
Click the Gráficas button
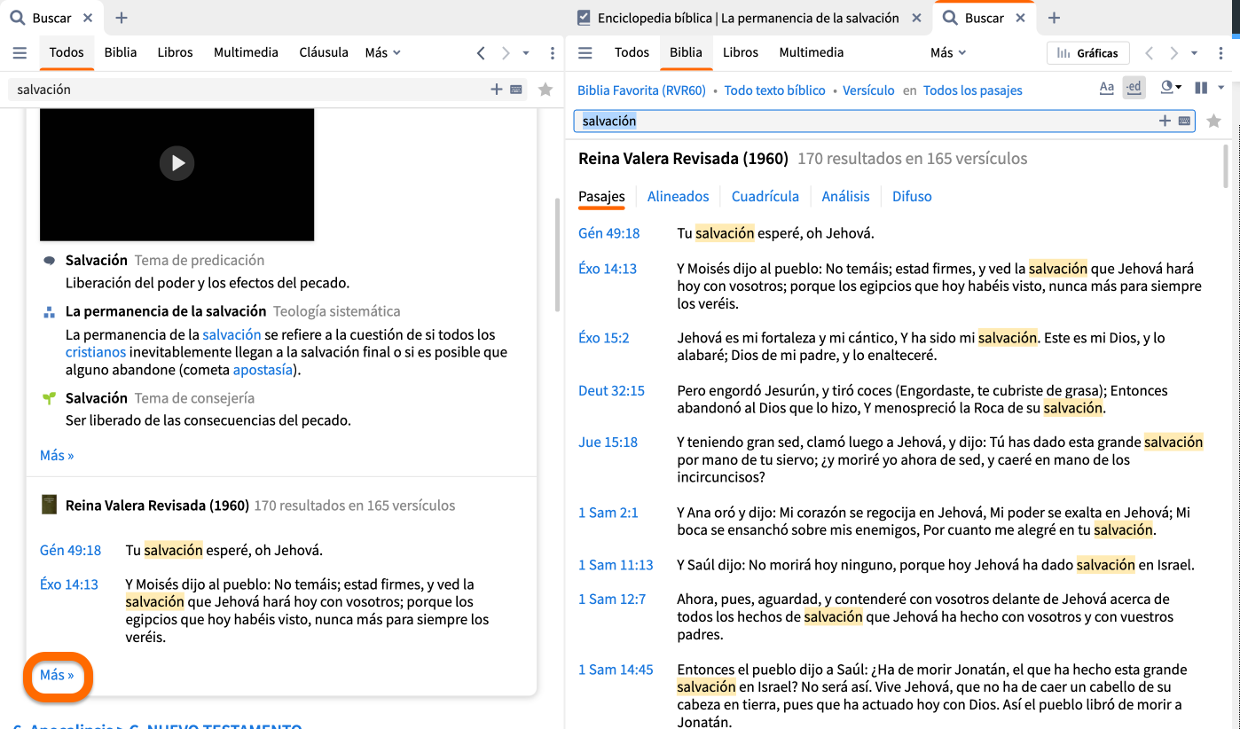[1088, 53]
